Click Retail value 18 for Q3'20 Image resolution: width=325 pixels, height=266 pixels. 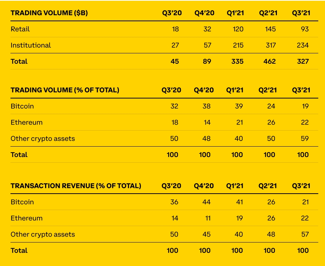point(175,29)
